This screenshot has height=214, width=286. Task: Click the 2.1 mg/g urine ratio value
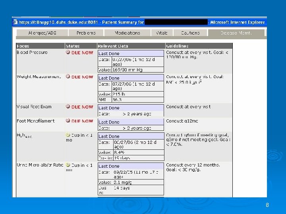(123, 182)
